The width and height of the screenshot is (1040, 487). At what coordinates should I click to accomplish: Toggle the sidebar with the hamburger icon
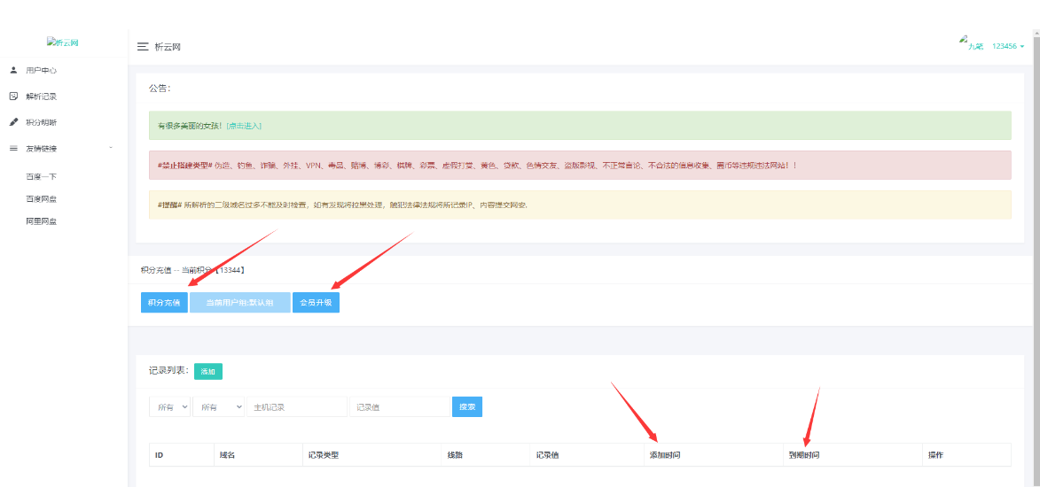[142, 47]
